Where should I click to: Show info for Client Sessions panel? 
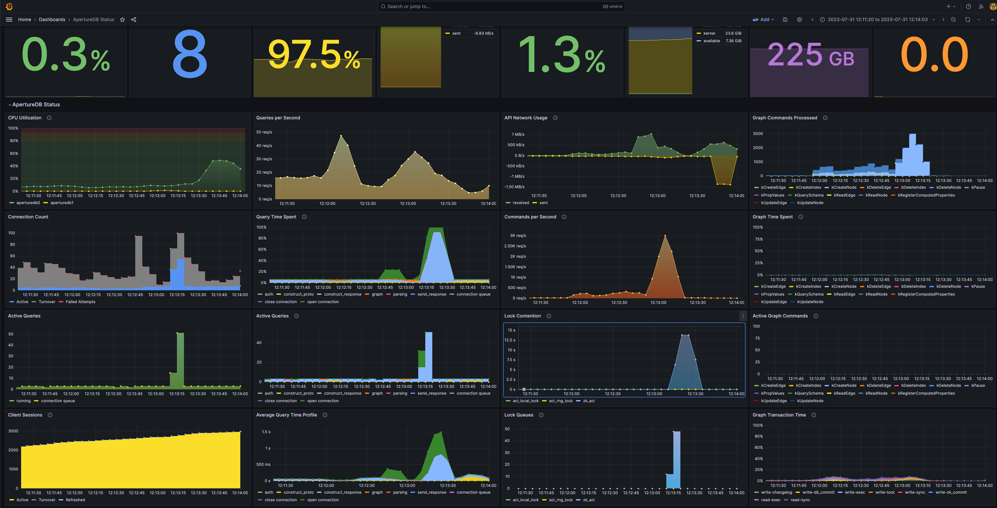click(x=50, y=415)
